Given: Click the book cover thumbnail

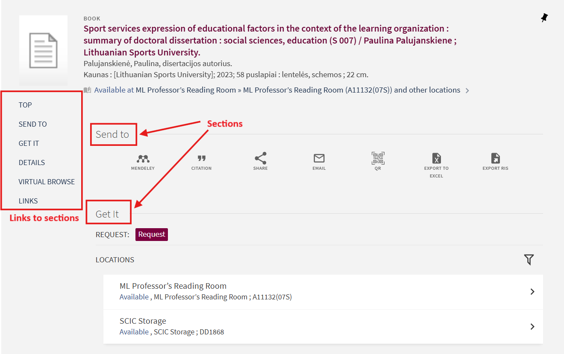Looking at the screenshot, I should [43, 50].
